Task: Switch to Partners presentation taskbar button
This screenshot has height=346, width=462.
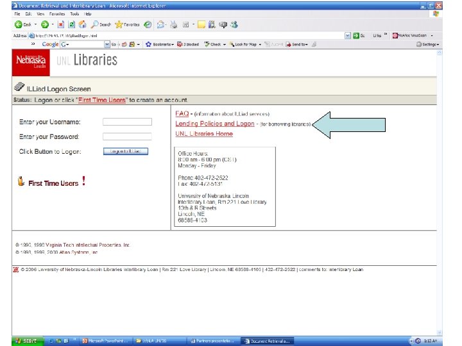Action: pyautogui.click(x=212, y=341)
